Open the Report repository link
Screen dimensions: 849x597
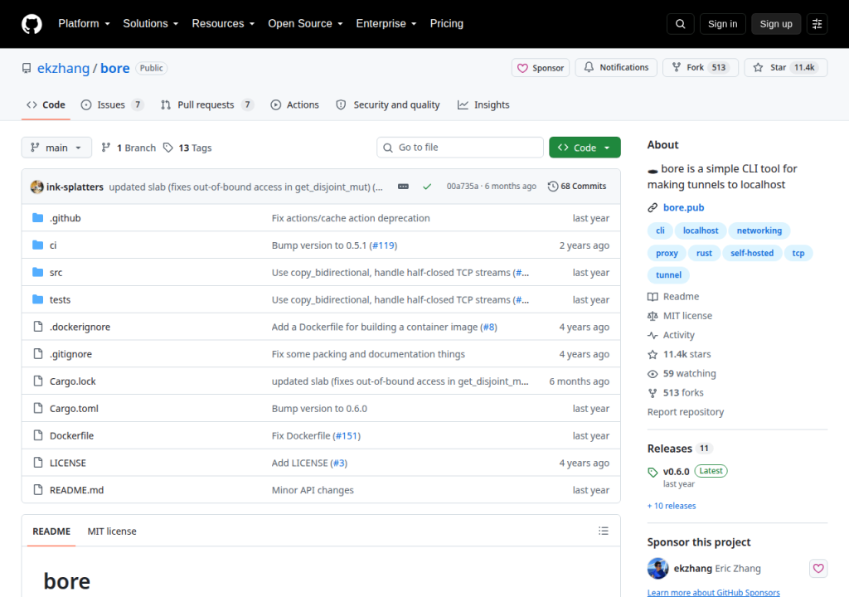[686, 412]
